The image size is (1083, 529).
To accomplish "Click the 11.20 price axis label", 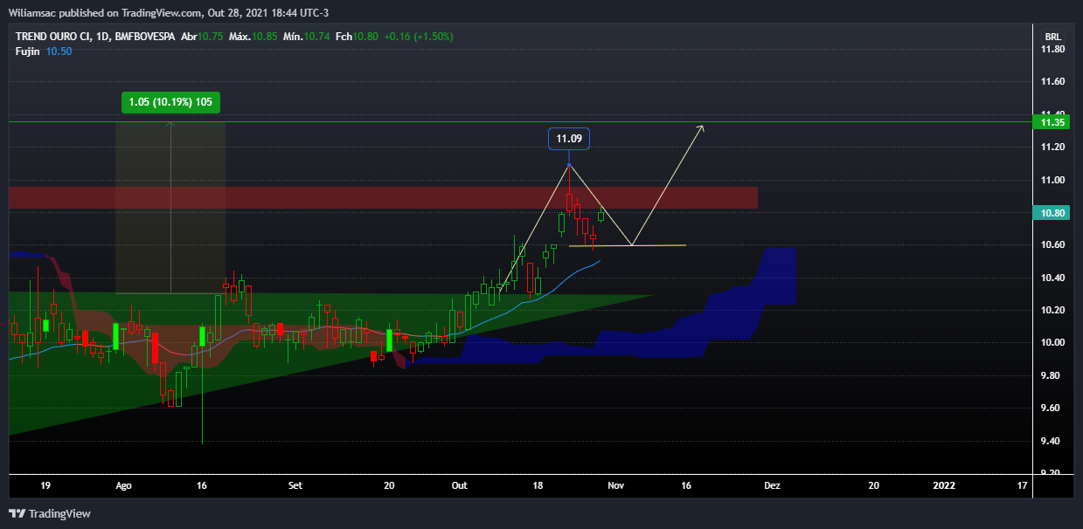I will [1052, 148].
